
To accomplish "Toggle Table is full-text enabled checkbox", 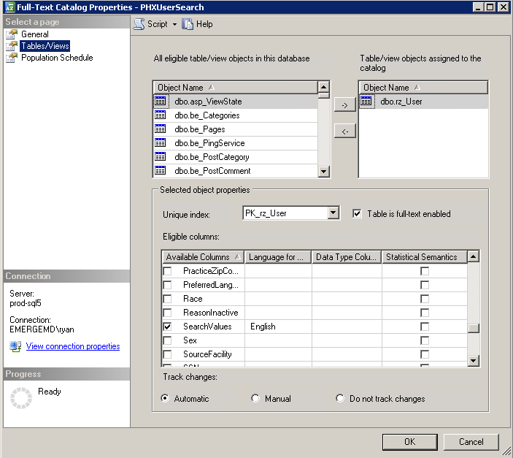I will [x=357, y=214].
